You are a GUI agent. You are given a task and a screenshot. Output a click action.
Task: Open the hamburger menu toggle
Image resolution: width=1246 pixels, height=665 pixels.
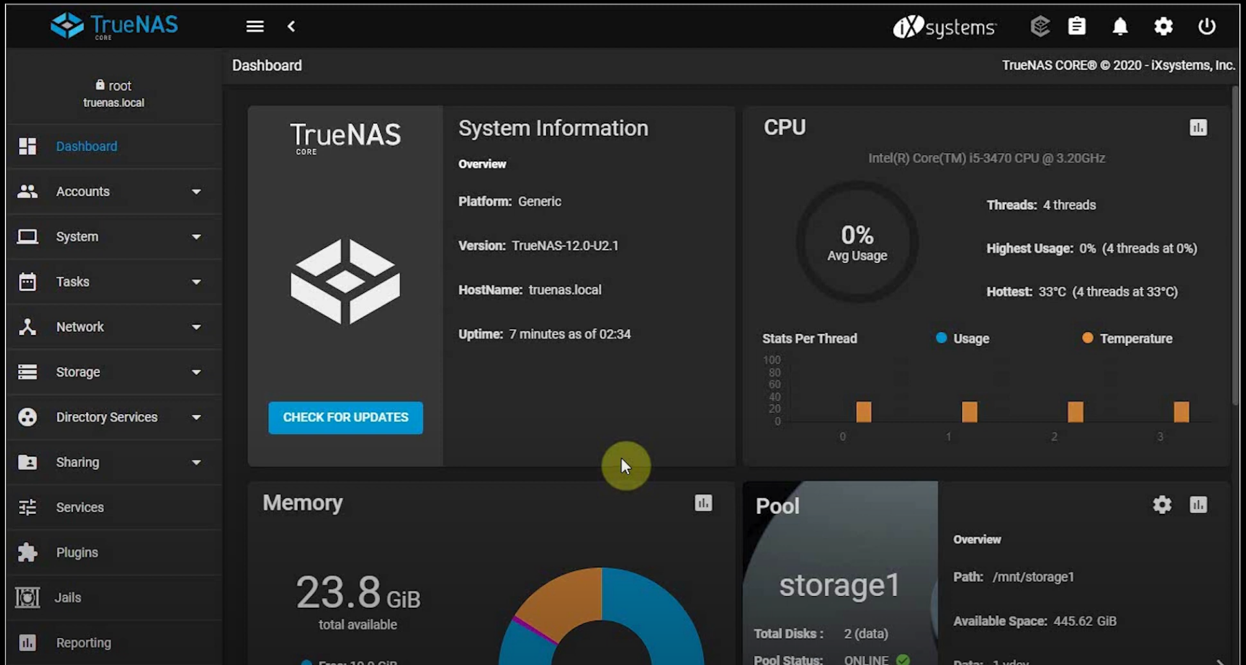click(255, 26)
